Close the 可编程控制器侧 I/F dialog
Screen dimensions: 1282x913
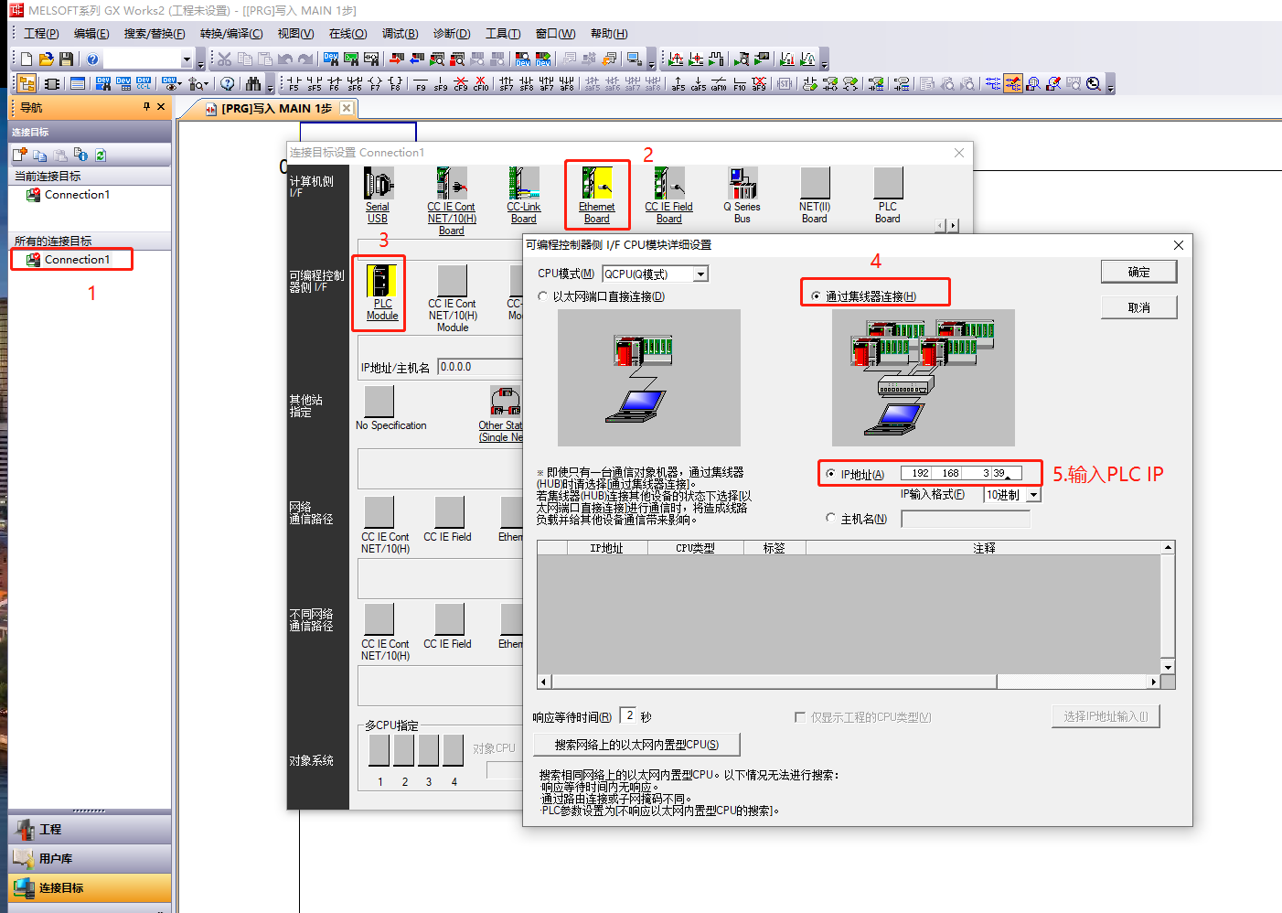(1179, 245)
